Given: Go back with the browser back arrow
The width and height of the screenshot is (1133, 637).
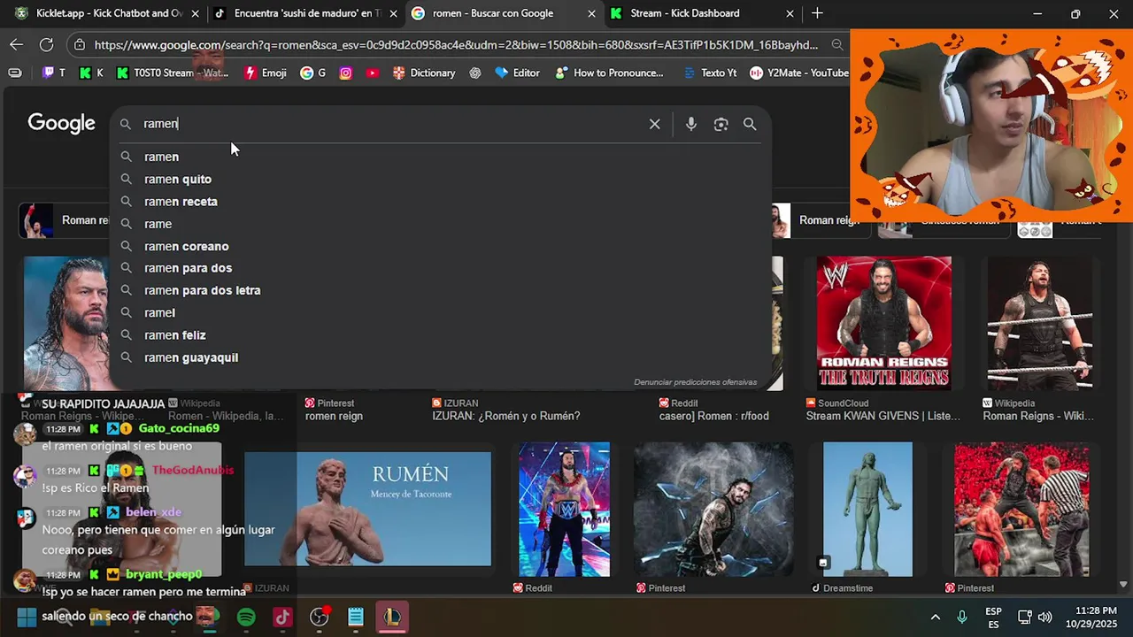Looking at the screenshot, I should 16,44.
